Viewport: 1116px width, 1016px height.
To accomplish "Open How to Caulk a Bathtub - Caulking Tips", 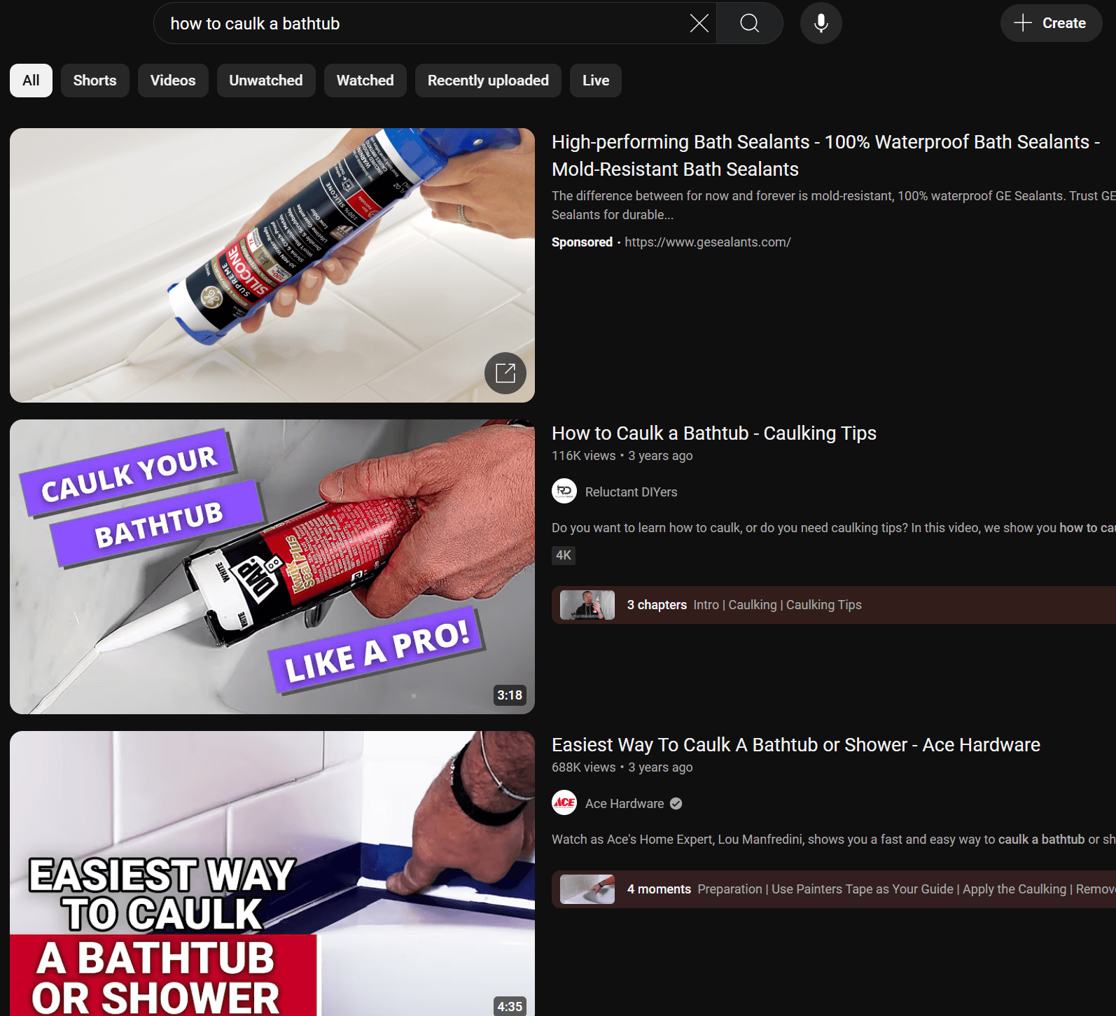I will point(714,433).
